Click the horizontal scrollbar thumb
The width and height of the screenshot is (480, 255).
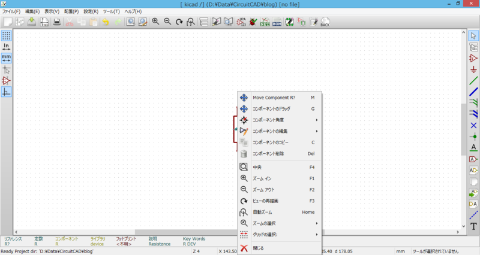[186, 232]
